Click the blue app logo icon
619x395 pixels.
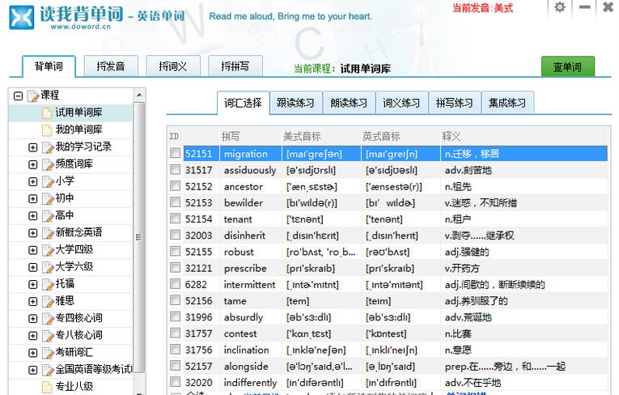22,17
